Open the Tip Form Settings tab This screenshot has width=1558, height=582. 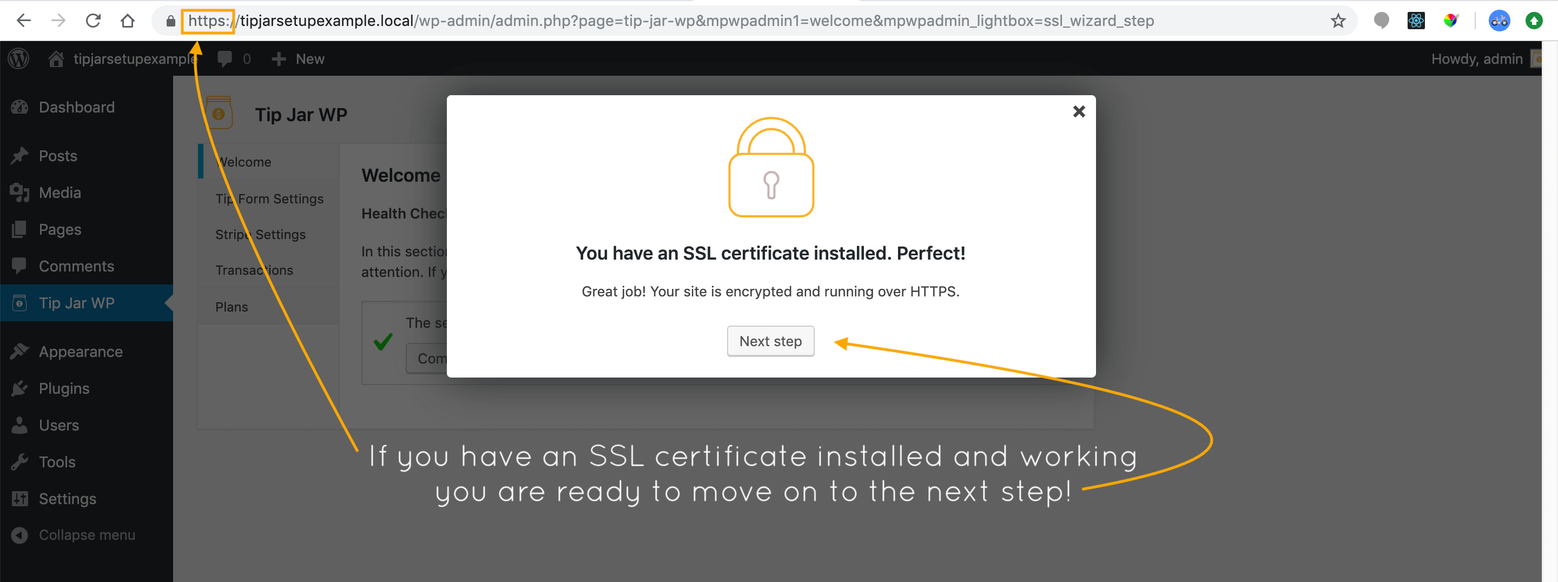269,199
